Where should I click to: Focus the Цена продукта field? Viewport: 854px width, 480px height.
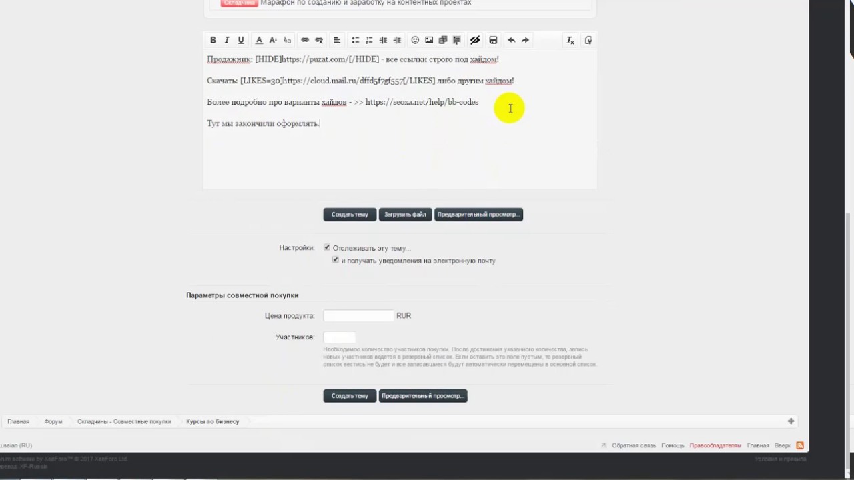358,315
